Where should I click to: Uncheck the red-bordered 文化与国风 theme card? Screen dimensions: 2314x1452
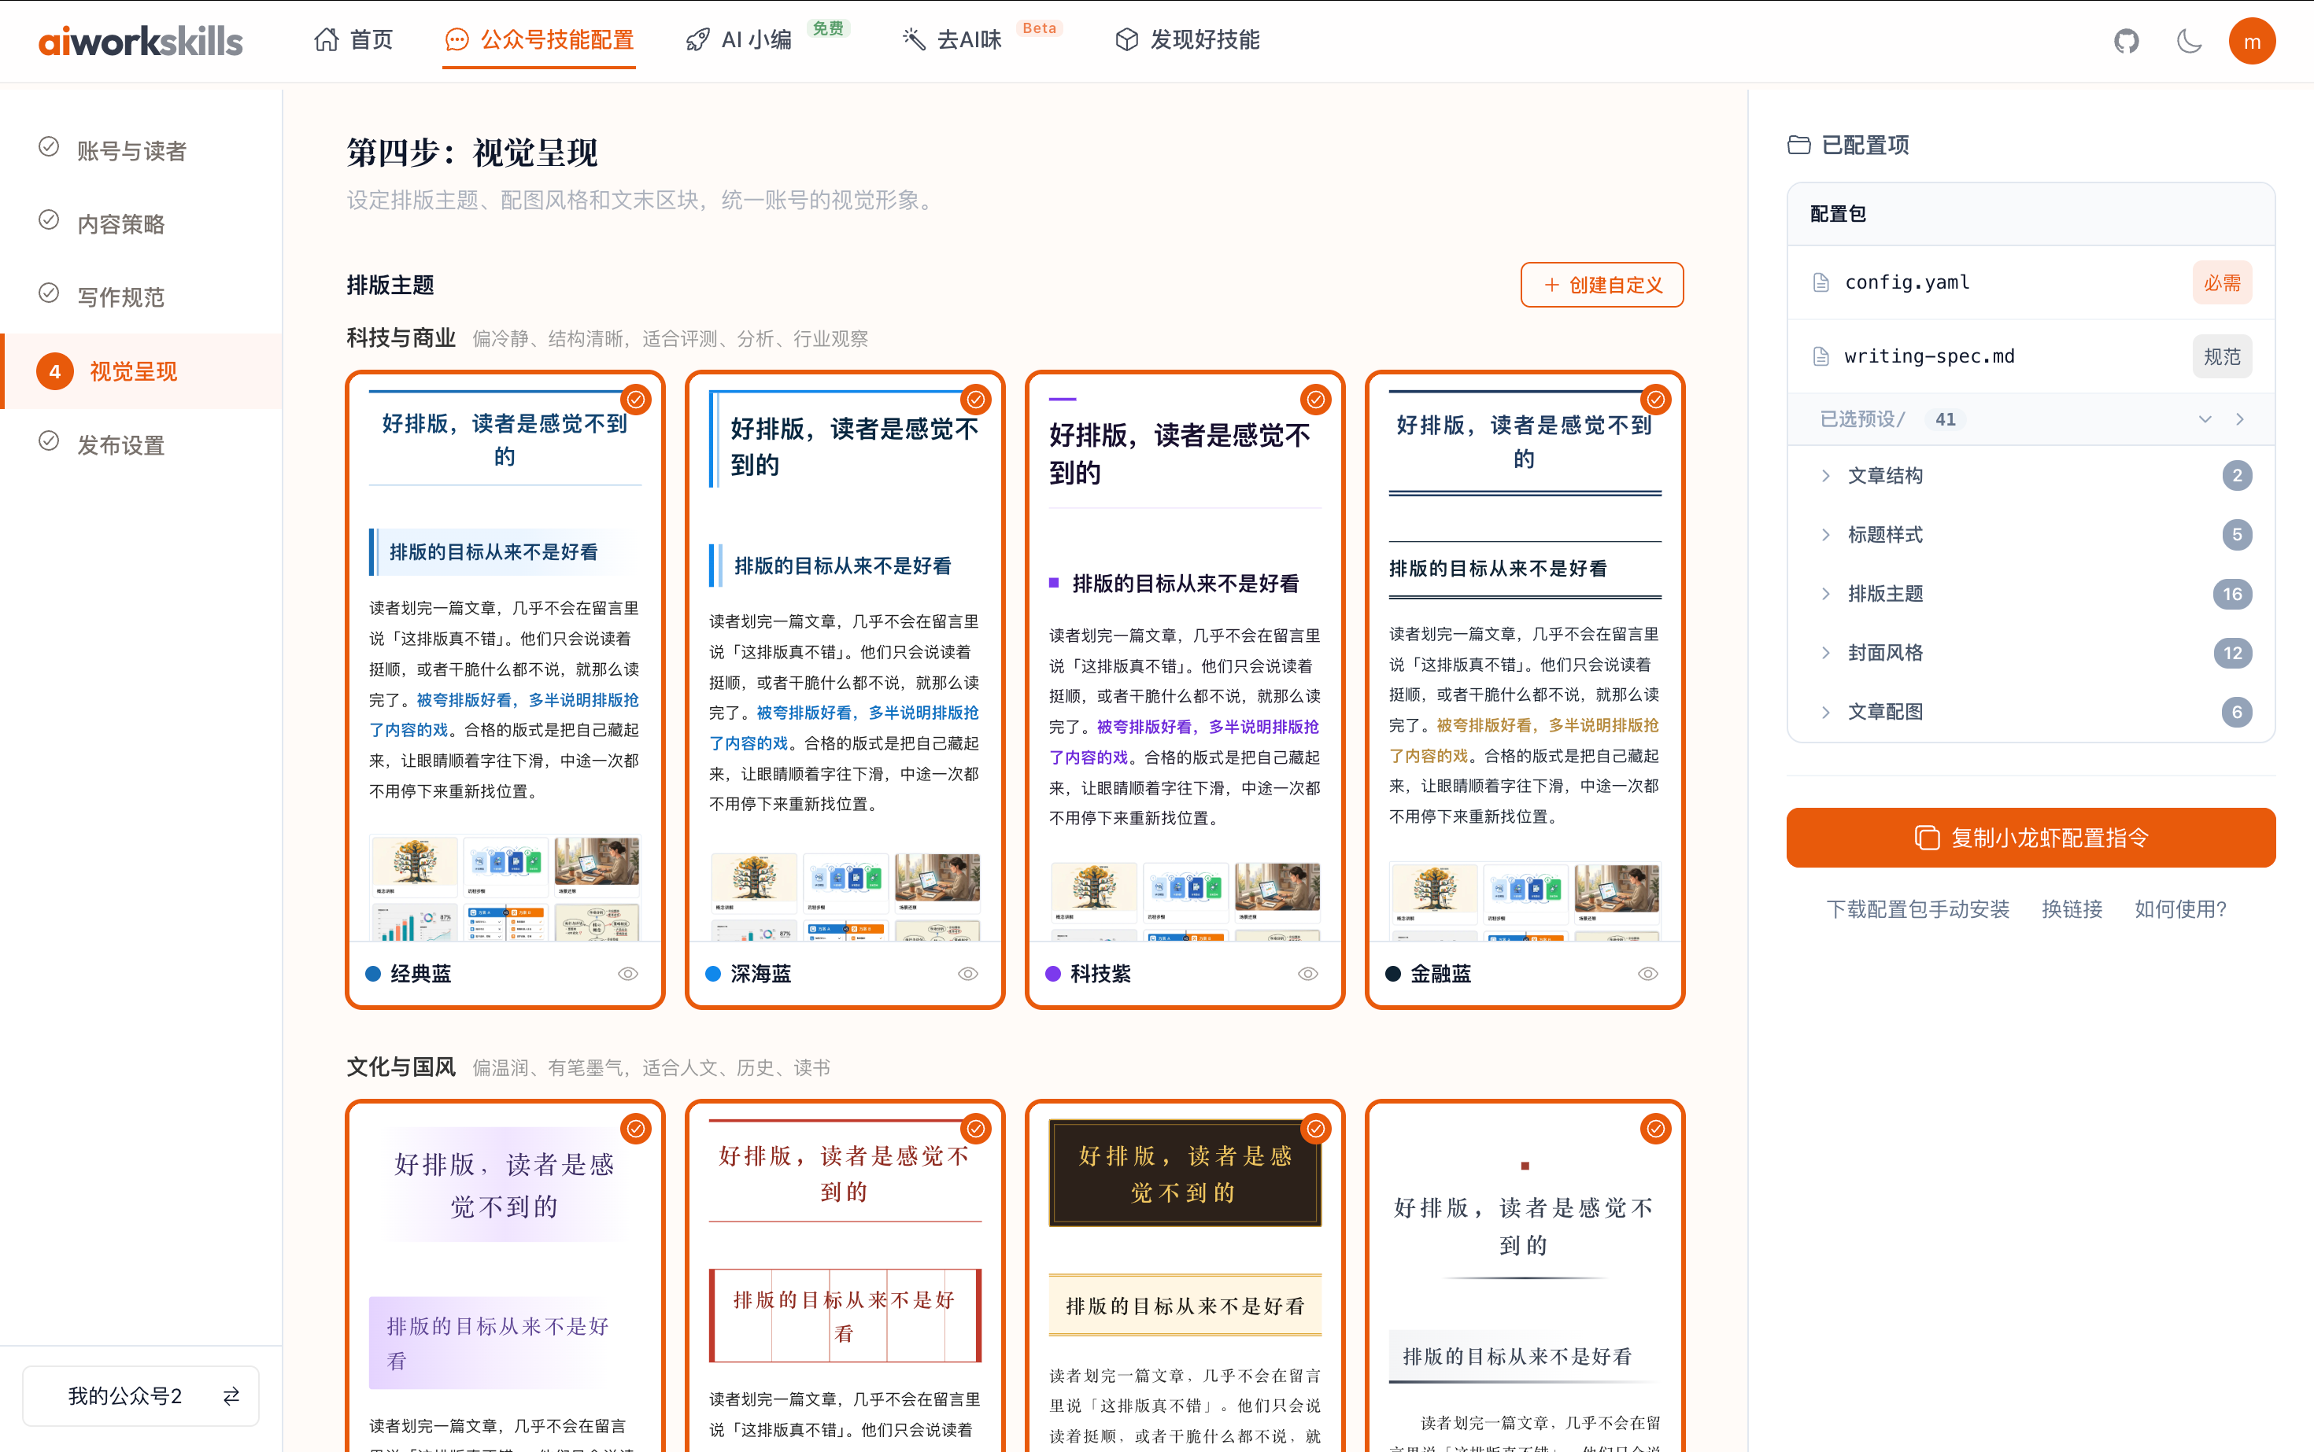coord(975,1129)
